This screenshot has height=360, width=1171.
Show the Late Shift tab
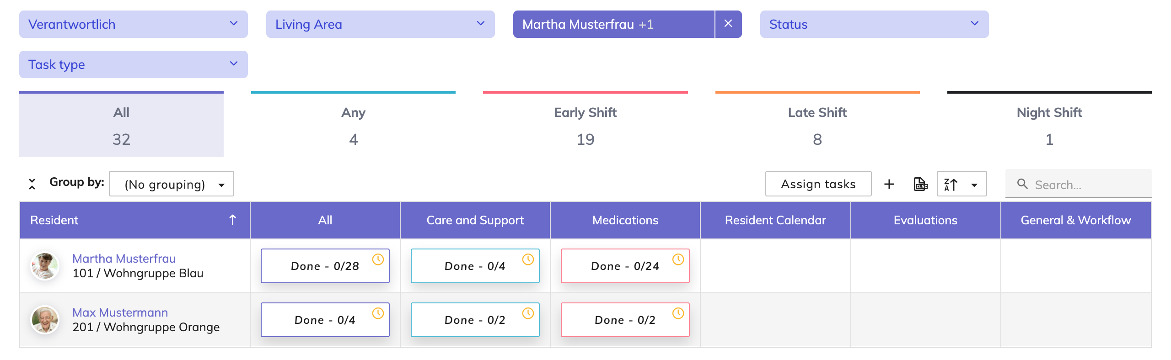click(x=817, y=124)
